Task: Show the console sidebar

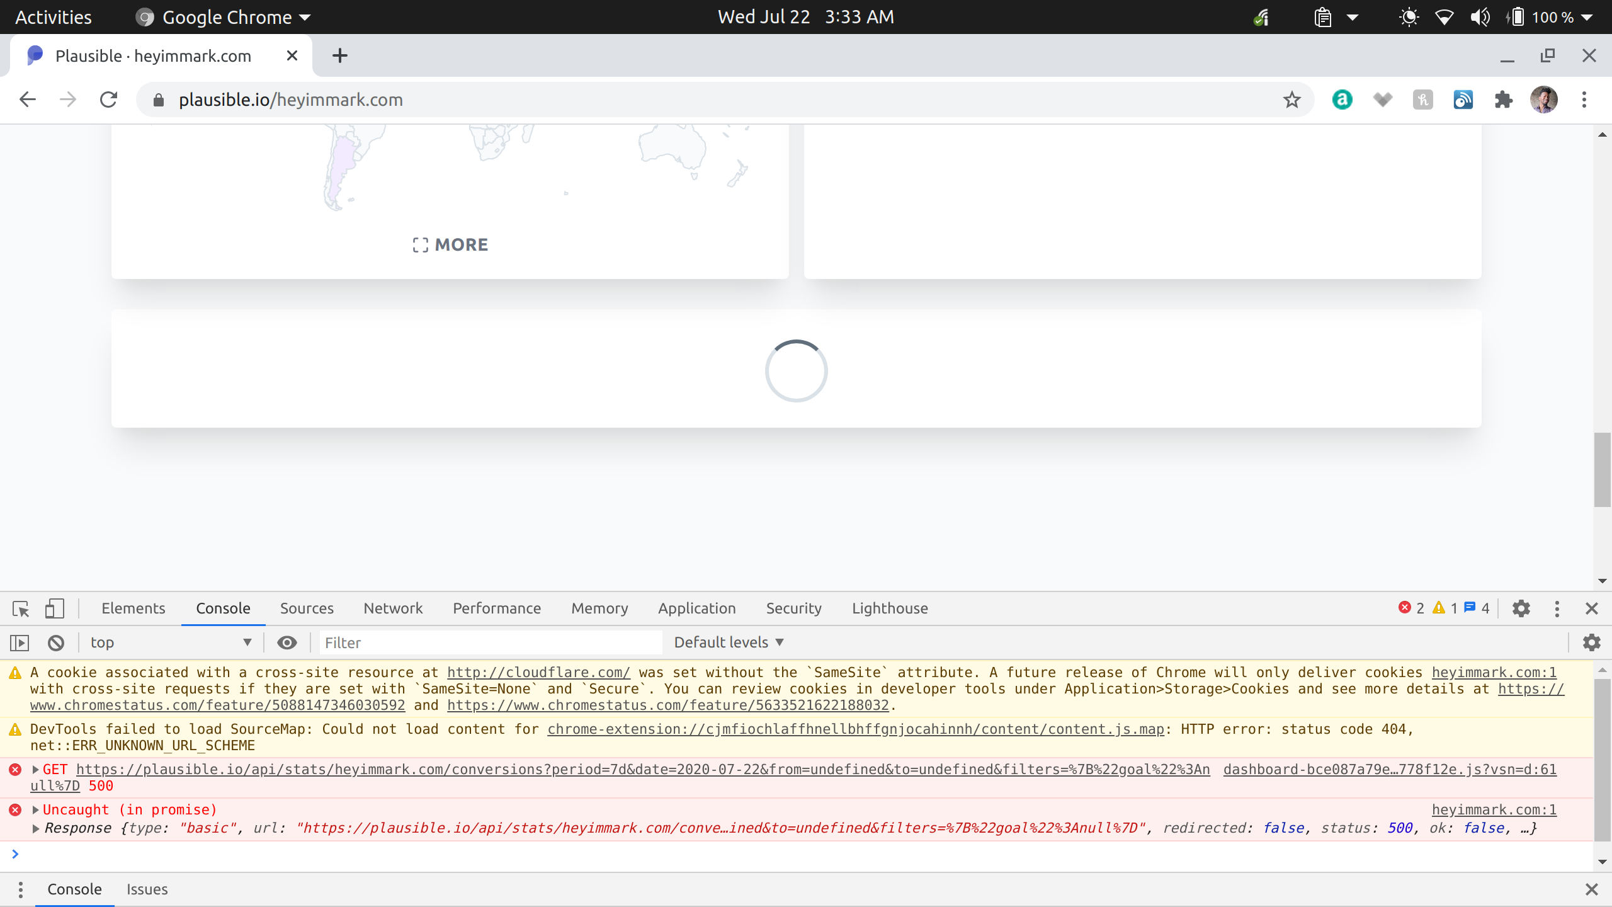Action: point(20,642)
